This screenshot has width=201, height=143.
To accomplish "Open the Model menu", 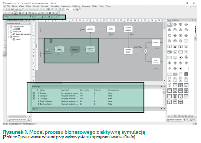I will [x=95, y=6].
